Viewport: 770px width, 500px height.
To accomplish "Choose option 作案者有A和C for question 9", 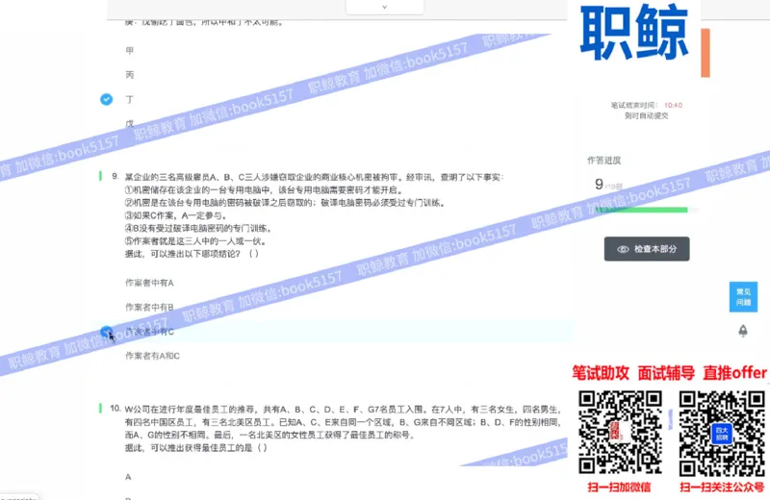I will click(x=152, y=356).
